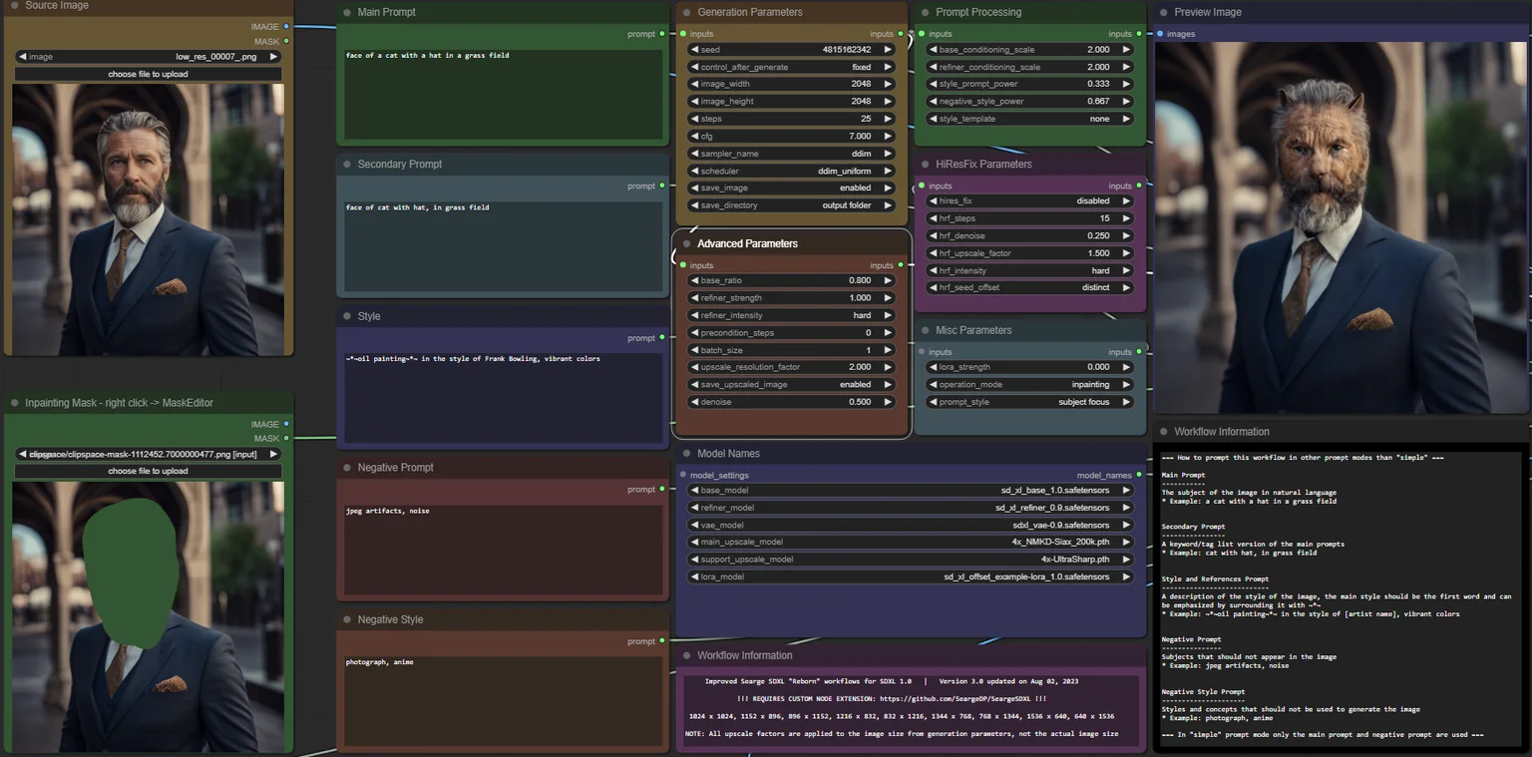Collapse the Main Prompt node via its dot
Screen dimensions: 1532x757
347,12
